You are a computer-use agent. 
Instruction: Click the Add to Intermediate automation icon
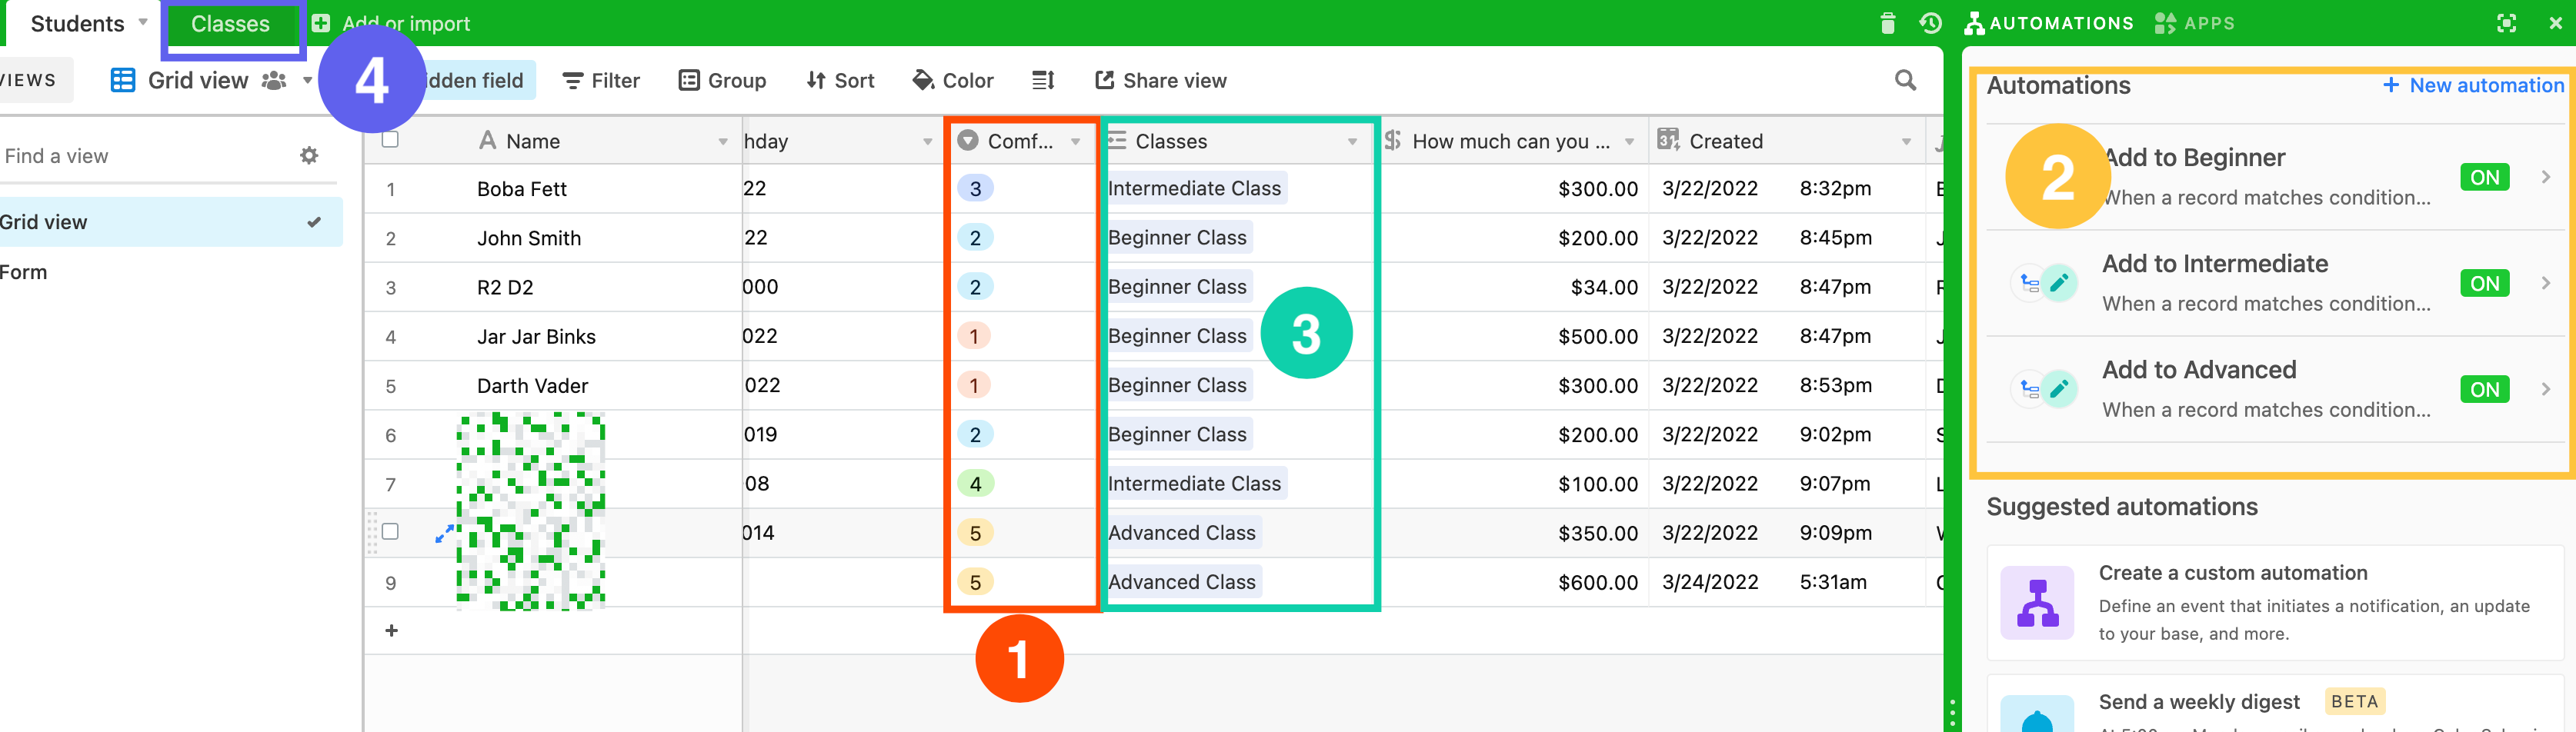(x=2043, y=283)
